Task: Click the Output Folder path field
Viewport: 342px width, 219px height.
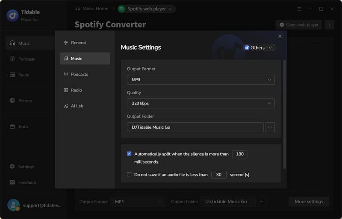Action: (x=195, y=127)
